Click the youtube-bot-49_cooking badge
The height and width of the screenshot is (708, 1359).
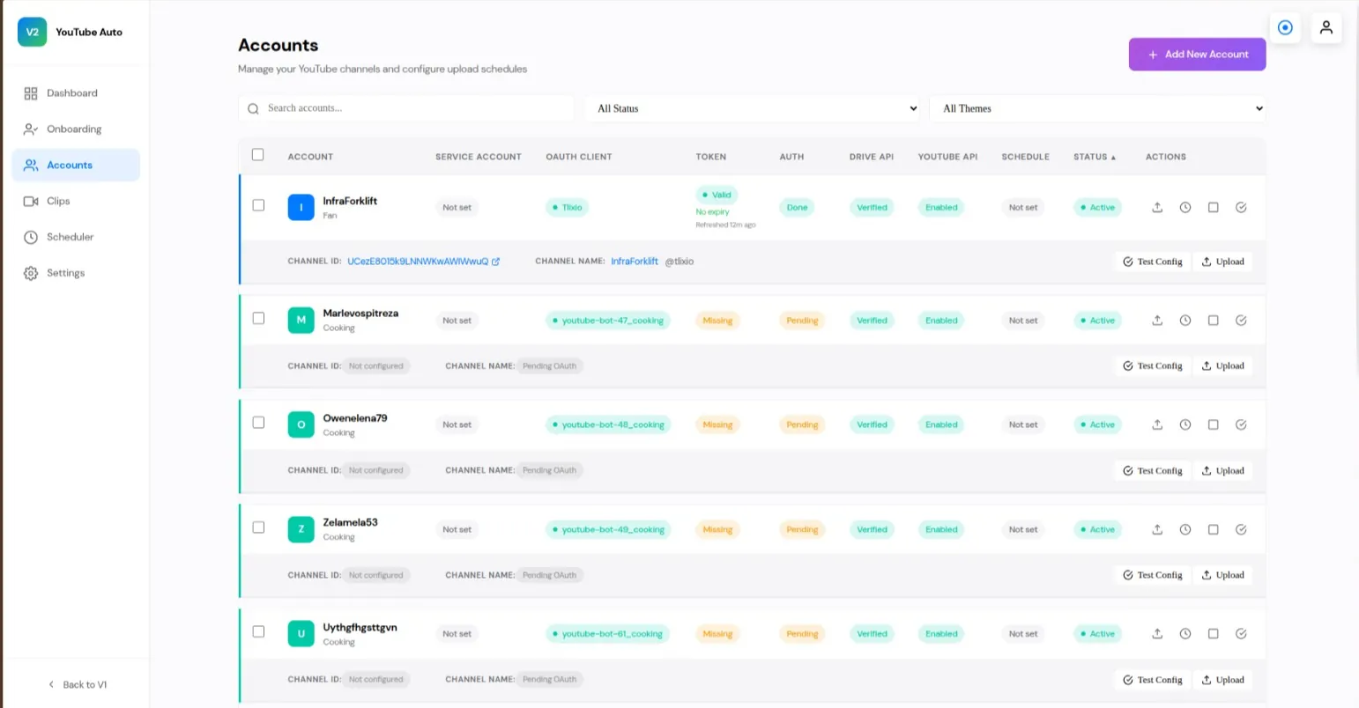pyautogui.click(x=608, y=529)
